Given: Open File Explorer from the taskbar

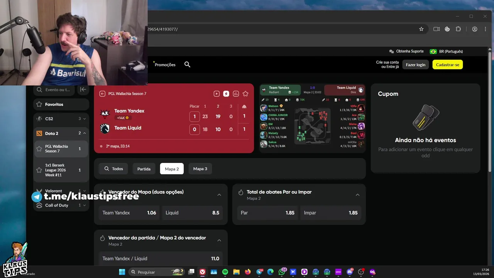Looking at the screenshot, I should (236, 272).
